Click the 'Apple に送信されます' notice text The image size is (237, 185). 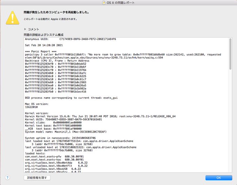51,19
